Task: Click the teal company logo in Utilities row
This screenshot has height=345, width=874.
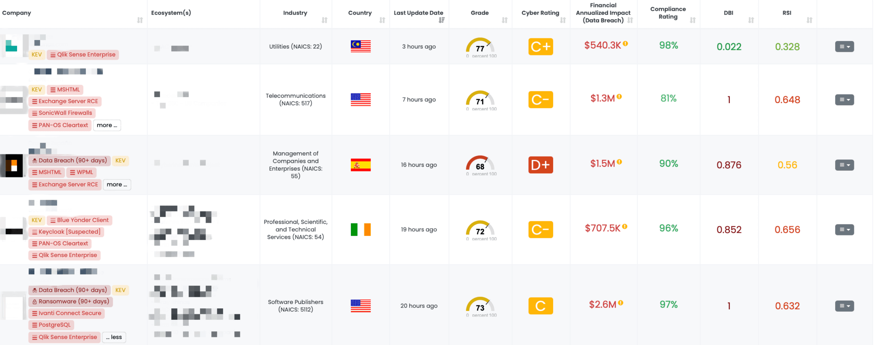Action: point(11,45)
